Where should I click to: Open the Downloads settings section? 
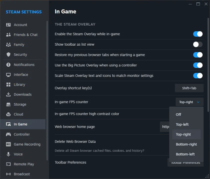click(x=23, y=94)
